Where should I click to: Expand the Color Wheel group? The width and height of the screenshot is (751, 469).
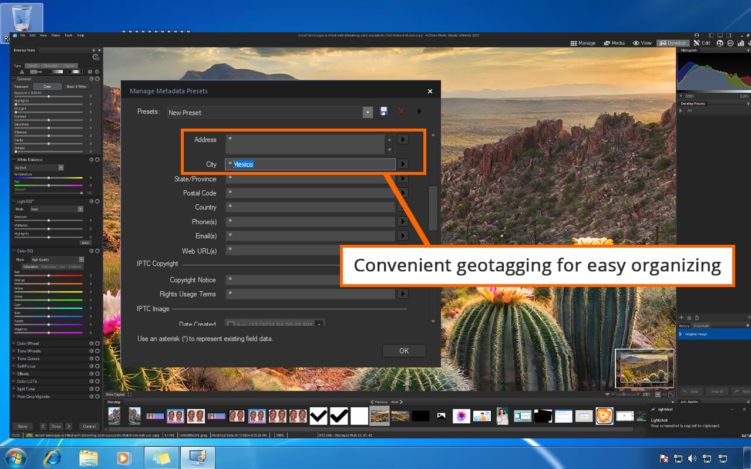pos(14,343)
